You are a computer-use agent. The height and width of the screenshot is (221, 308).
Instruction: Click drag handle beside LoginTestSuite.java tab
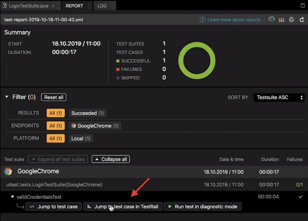pos(58,6)
